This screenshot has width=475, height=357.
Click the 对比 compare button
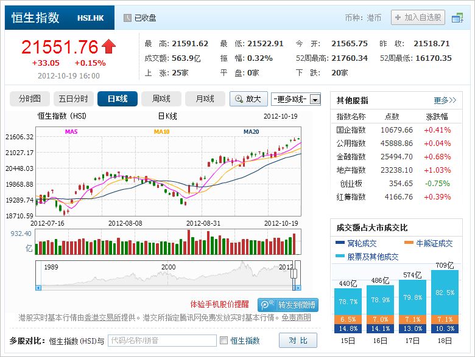298,341
